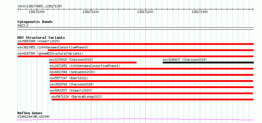This screenshot has width=262, height=123.
Task: Open esv3610951 (1000GenomesConsortiumPhase3) label
Action: (x=53, y=47)
